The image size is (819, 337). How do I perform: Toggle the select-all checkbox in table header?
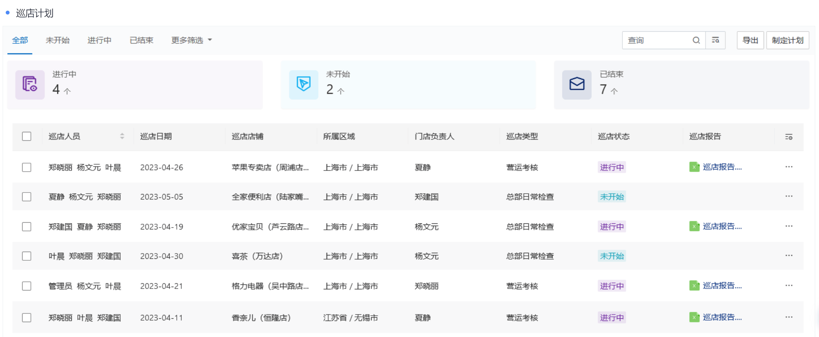click(27, 136)
